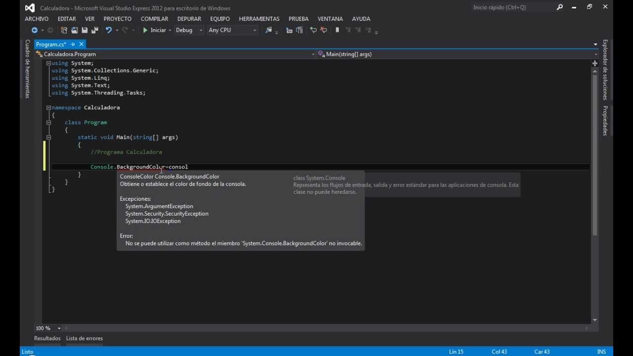This screenshot has height=356, width=633.
Task: Open the Calculadora.Program class dropdown
Action: pyautogui.click(x=175, y=54)
